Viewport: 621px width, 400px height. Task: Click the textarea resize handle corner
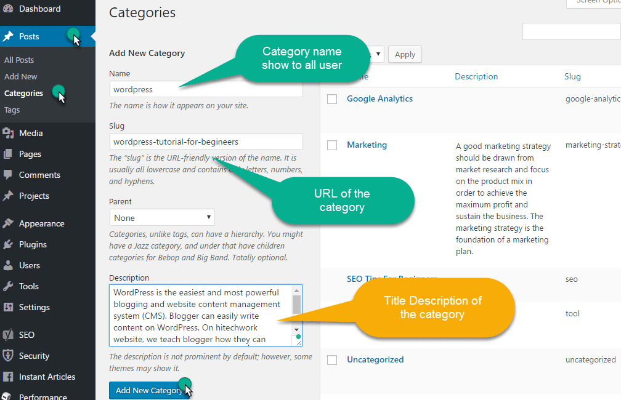(299, 343)
